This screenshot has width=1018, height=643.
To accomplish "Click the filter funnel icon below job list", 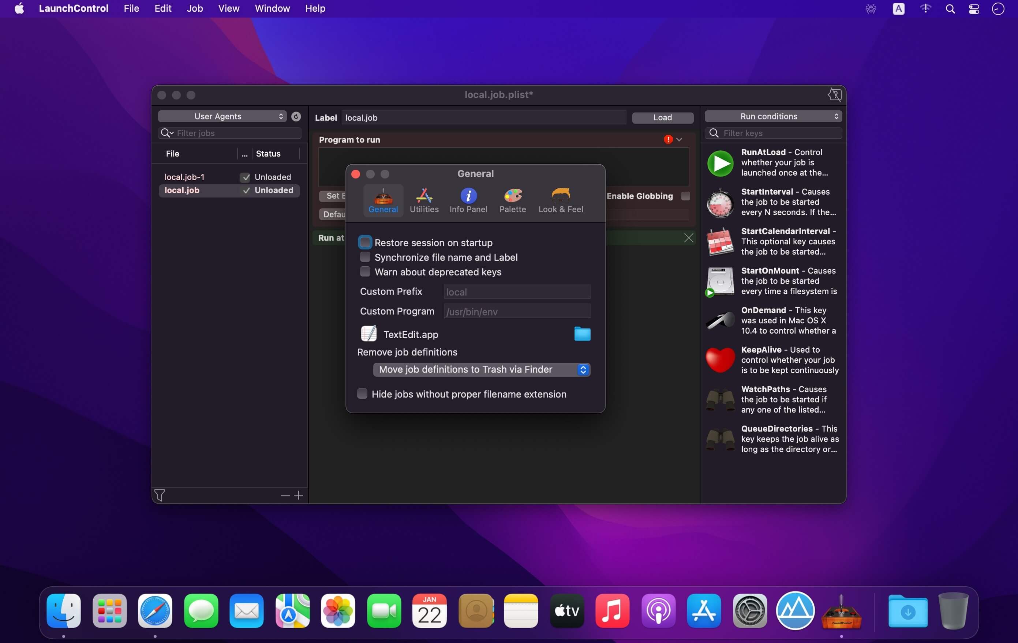I will point(160,495).
